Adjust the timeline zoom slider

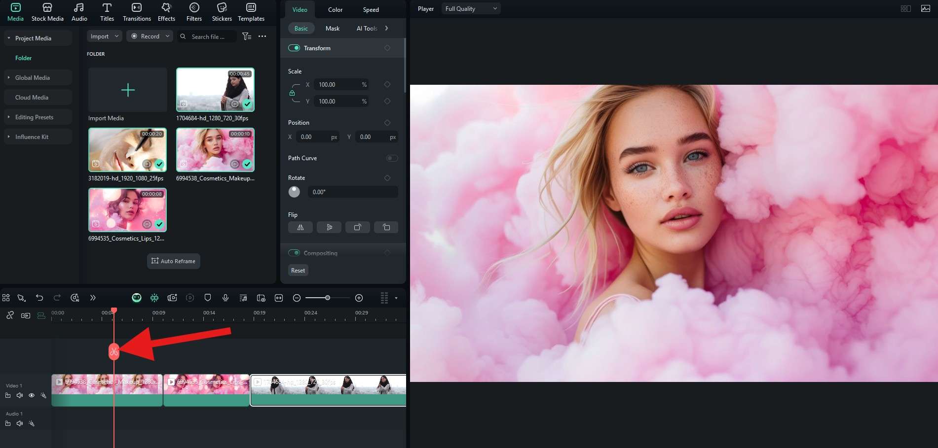[x=327, y=298]
